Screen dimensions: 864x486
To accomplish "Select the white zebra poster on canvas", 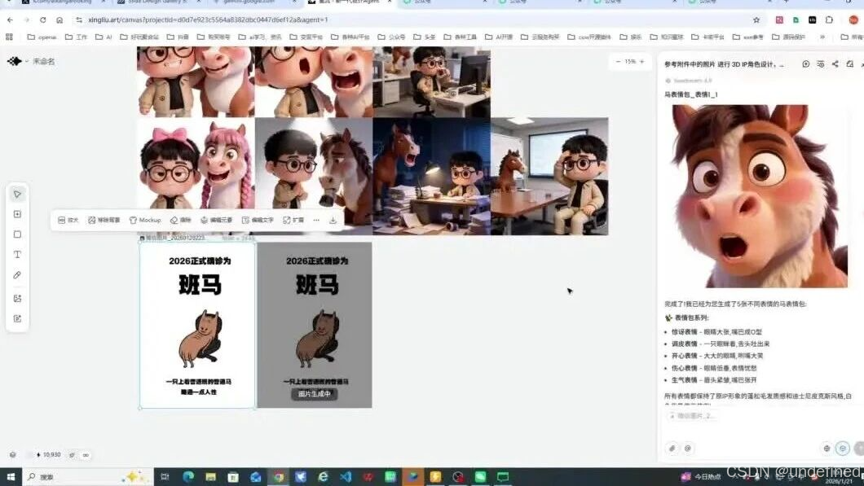I will pos(197,326).
